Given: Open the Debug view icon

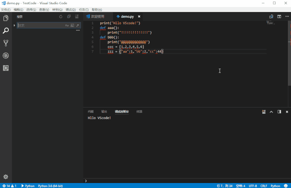Looking at the screenshot, I should point(6,56).
